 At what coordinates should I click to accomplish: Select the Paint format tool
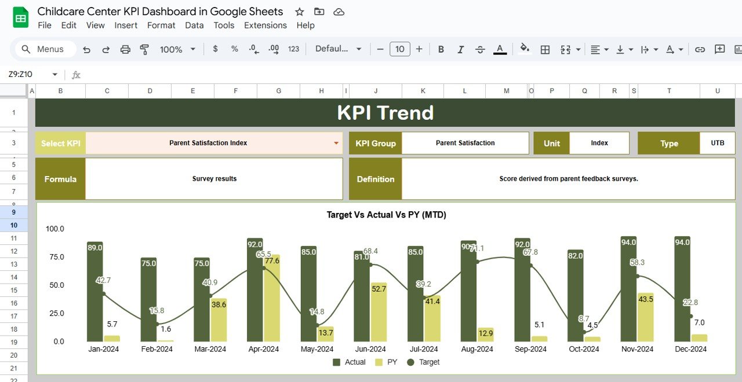pos(144,49)
